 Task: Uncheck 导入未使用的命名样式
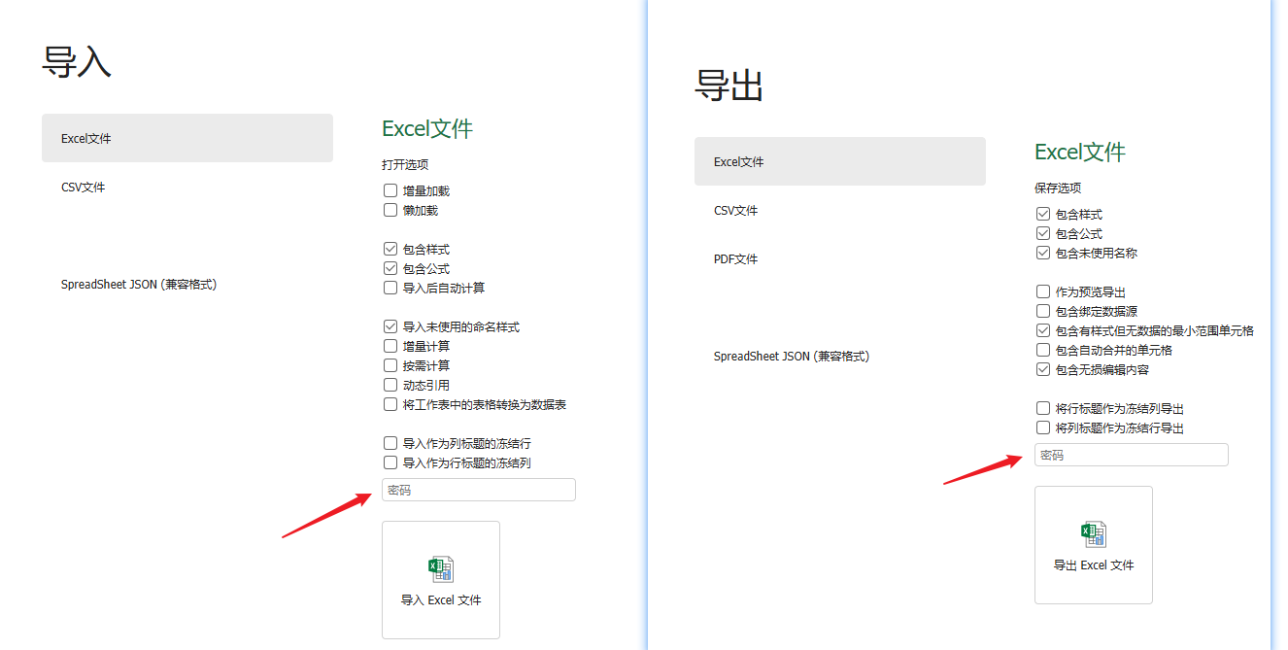390,326
